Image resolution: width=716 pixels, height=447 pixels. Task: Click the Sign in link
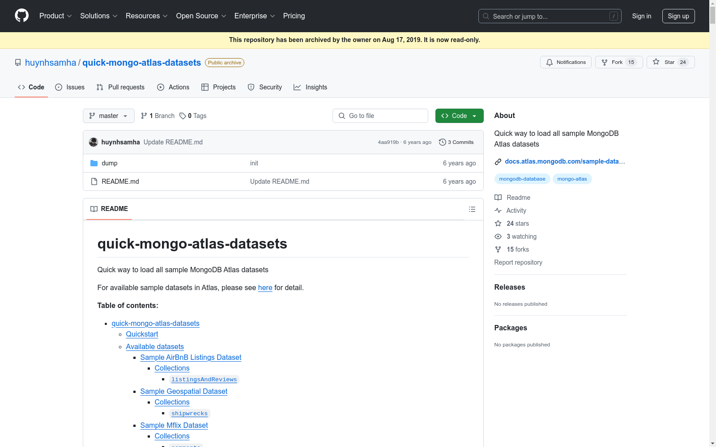[x=642, y=16]
